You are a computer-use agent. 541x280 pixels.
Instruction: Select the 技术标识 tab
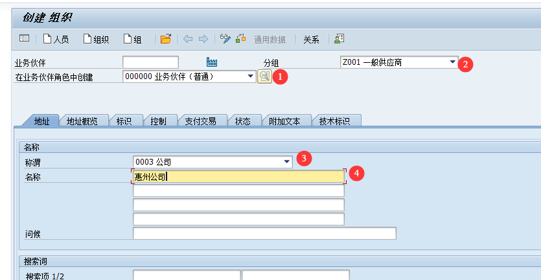coord(334,121)
